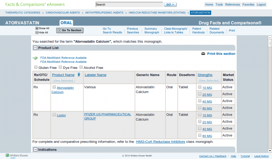Open the Contact Us / Feedback link
Screen dimensions: 272x159
pyautogui.click(x=213, y=156)
